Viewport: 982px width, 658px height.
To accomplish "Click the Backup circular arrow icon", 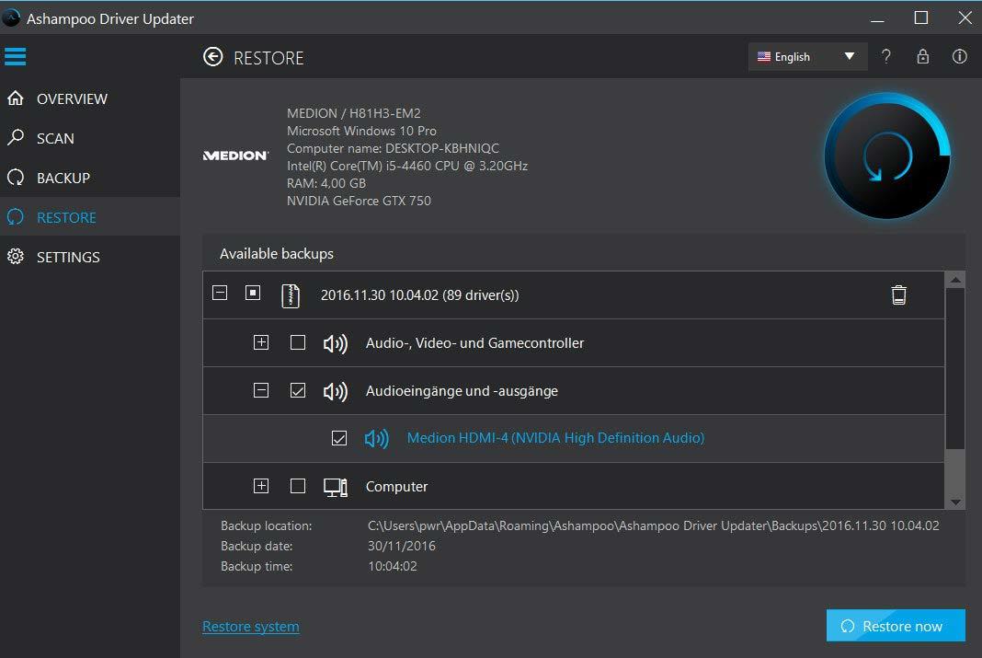I will (16, 178).
